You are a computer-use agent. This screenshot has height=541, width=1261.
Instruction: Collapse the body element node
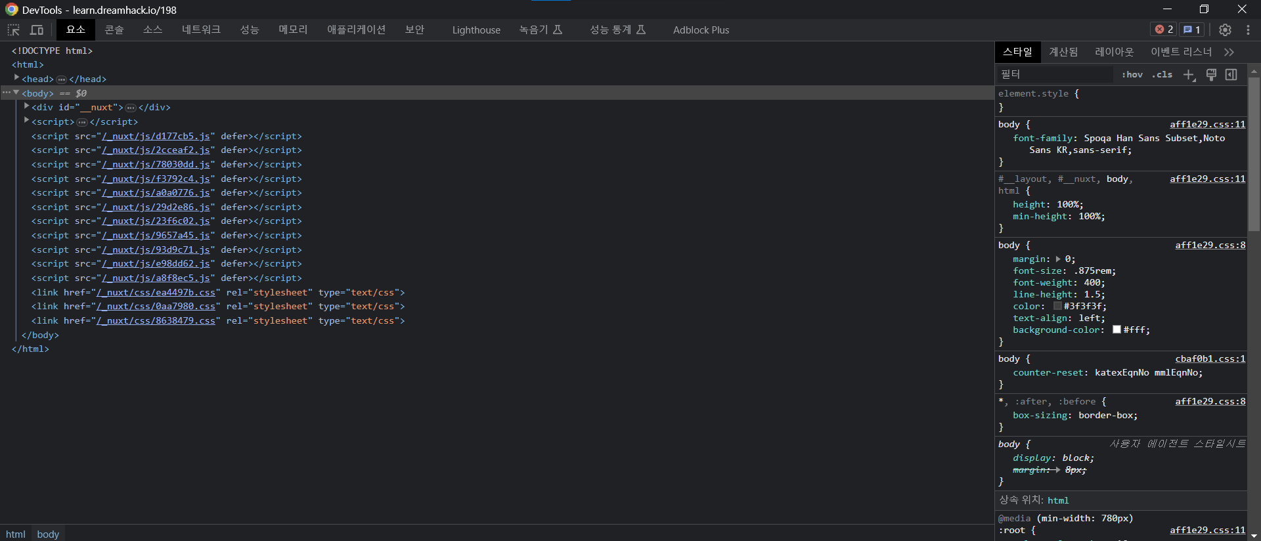click(16, 93)
